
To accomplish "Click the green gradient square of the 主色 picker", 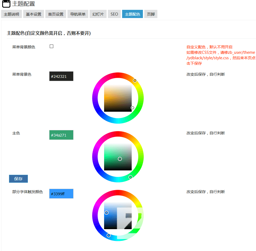I will pos(118,157).
